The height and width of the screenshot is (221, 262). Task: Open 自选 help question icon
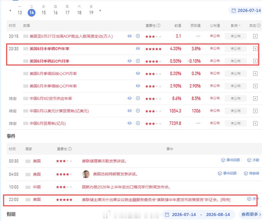coord(259,25)
